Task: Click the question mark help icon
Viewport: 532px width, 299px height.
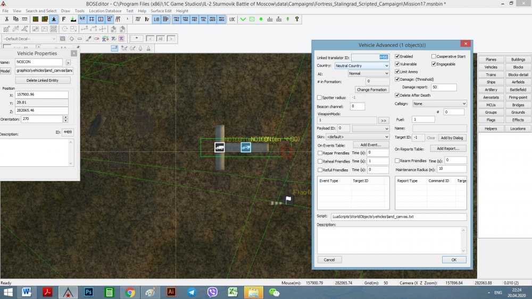Action: click(297, 19)
